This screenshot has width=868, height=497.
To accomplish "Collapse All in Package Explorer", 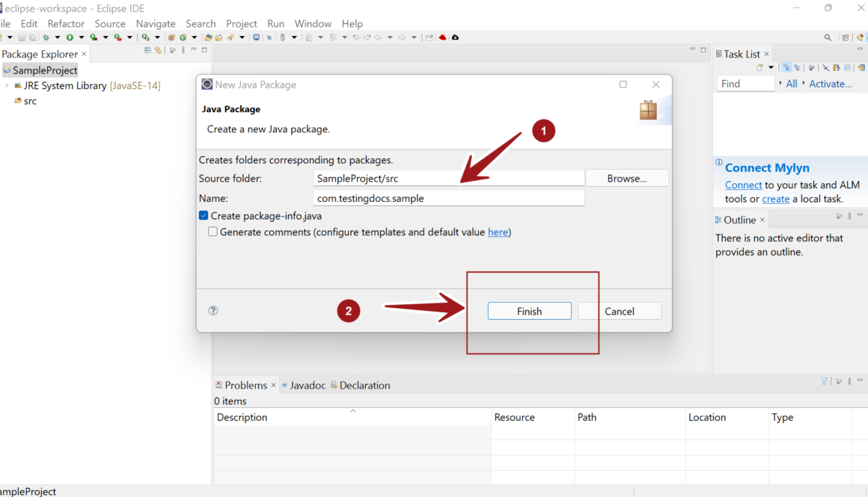I will click(147, 51).
